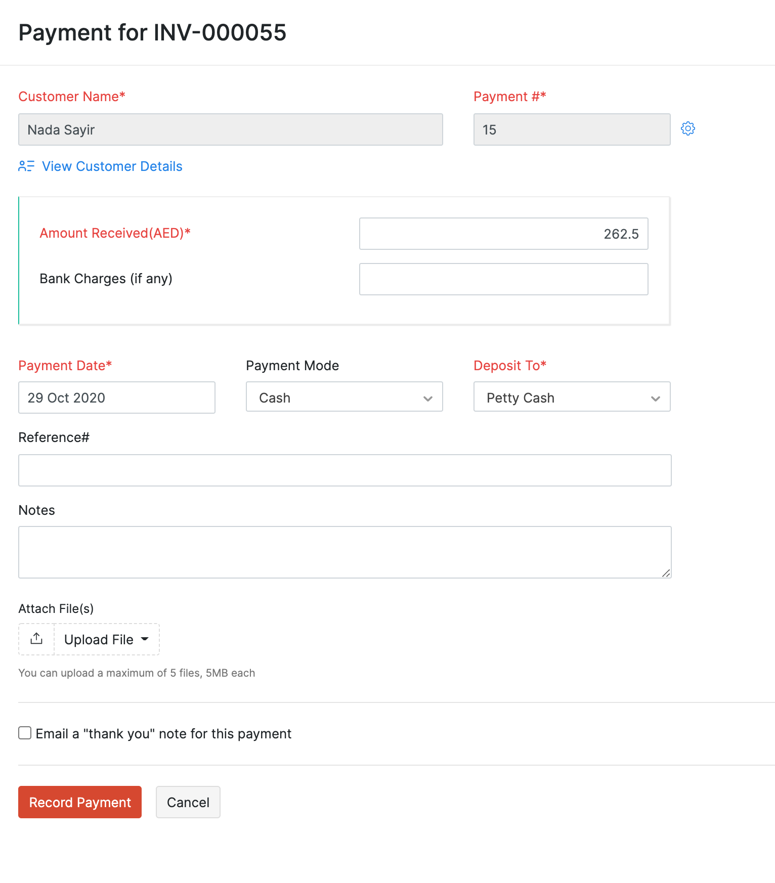Click the Customer Name field
The height and width of the screenshot is (883, 775).
tap(231, 130)
